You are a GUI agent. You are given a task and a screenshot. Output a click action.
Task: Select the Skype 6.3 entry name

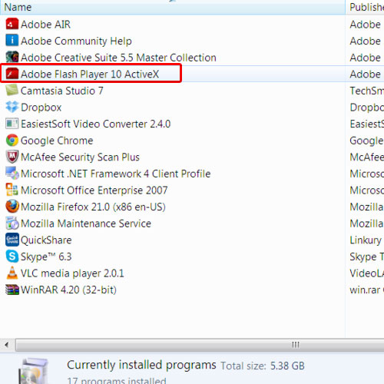tap(46, 257)
